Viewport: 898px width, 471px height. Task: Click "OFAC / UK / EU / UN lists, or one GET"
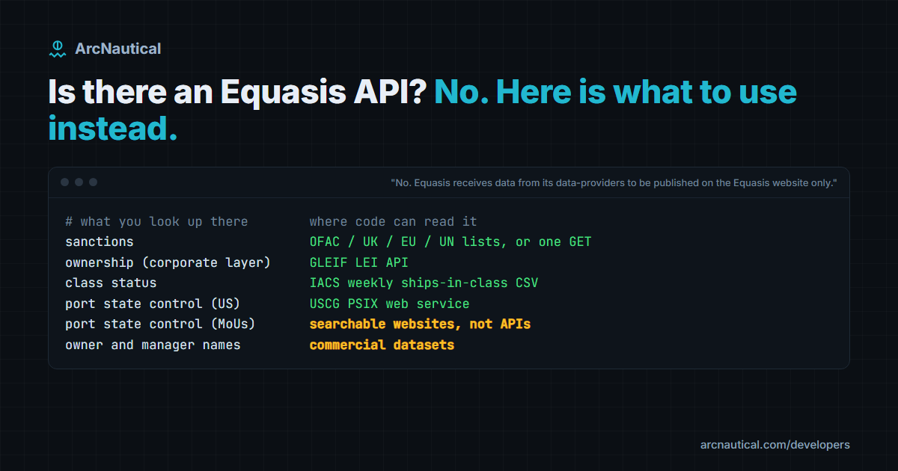pyautogui.click(x=450, y=242)
